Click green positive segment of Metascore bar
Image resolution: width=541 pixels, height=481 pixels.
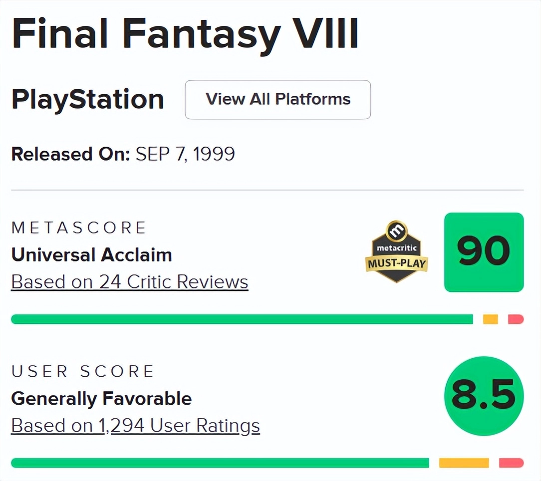(x=242, y=319)
